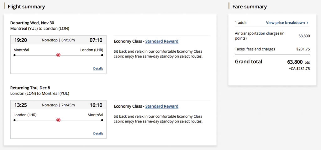The height and width of the screenshot is (150, 321).
Task: Click the 16:10 arrival time on the return flight
Action: tap(96, 105)
